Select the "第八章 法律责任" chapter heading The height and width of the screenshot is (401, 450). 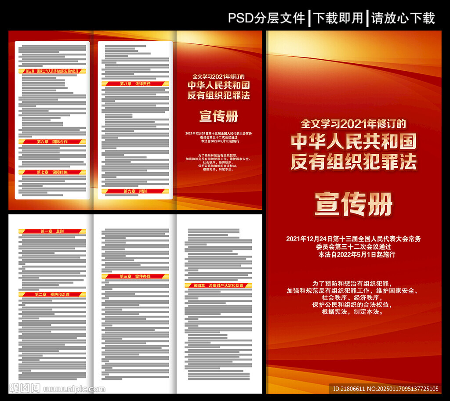point(135,84)
